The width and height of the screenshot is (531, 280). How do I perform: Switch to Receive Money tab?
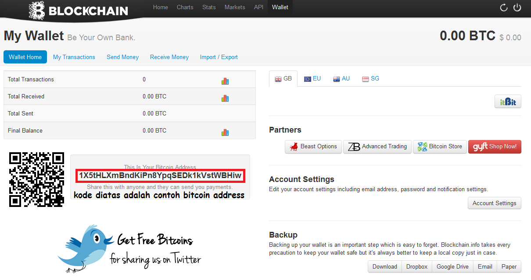tap(169, 57)
